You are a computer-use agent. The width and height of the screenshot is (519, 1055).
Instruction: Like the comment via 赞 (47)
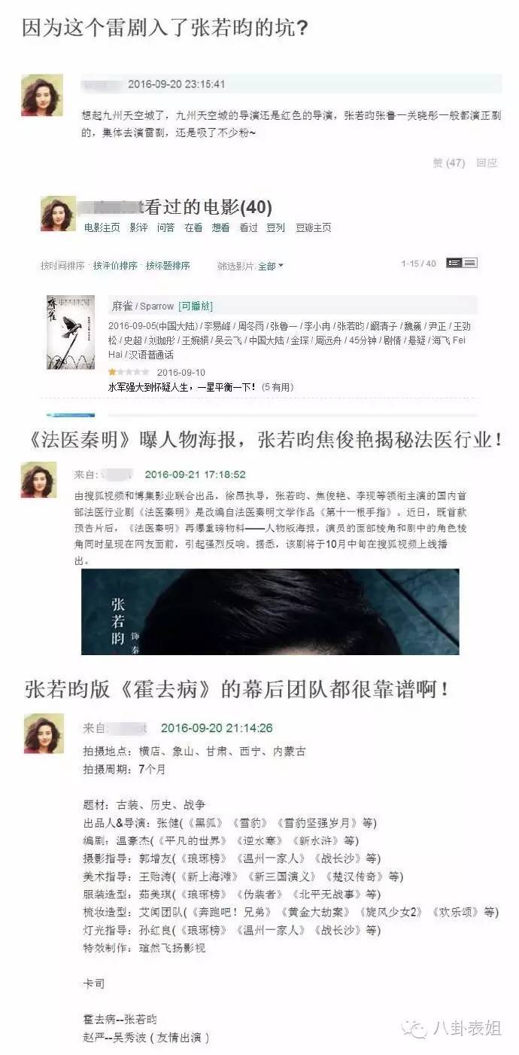point(448,163)
